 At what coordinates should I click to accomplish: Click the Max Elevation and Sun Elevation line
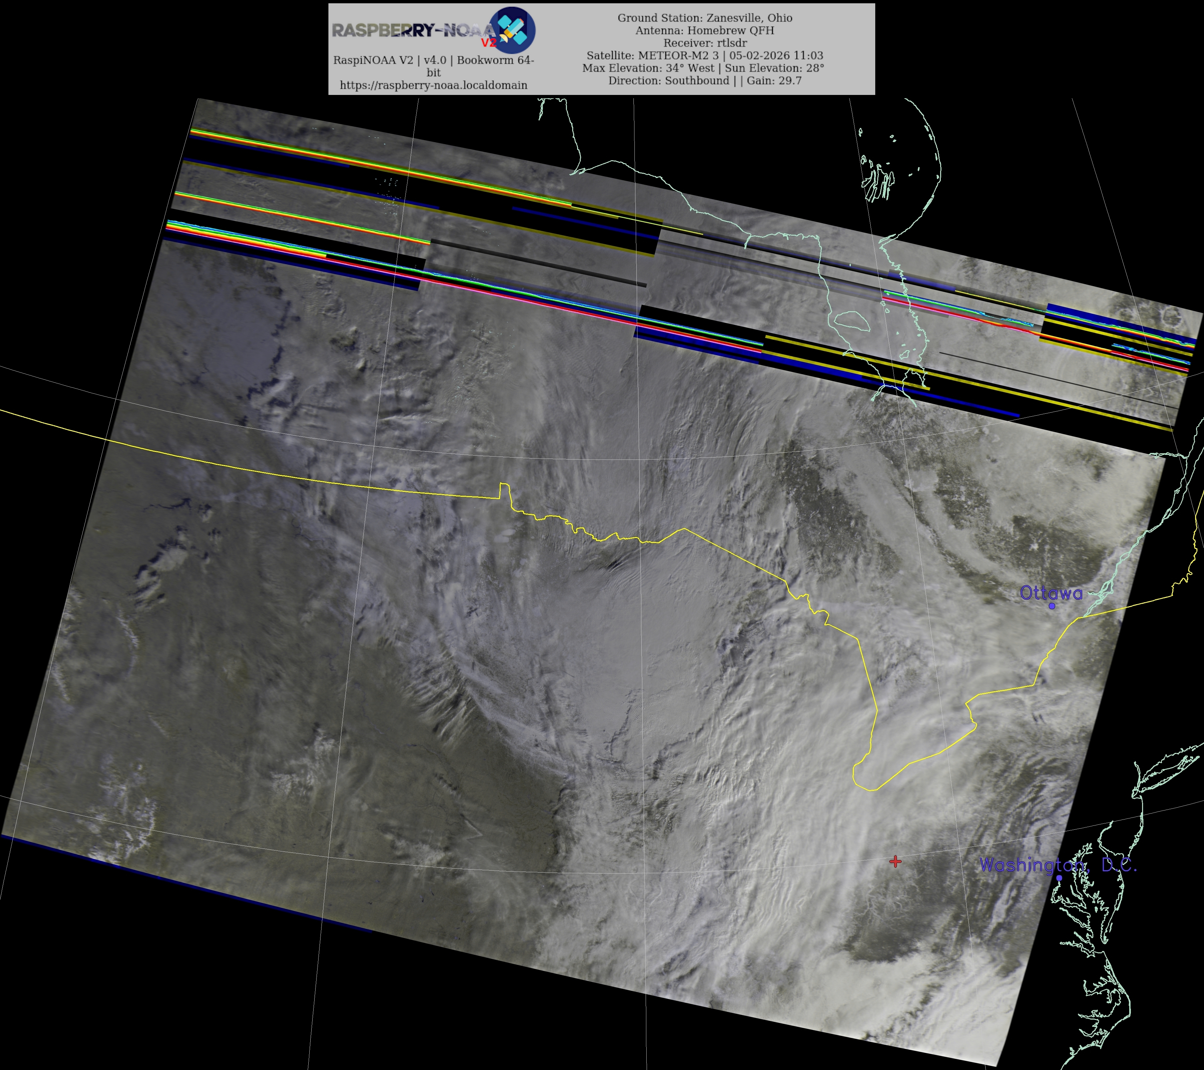(x=703, y=68)
